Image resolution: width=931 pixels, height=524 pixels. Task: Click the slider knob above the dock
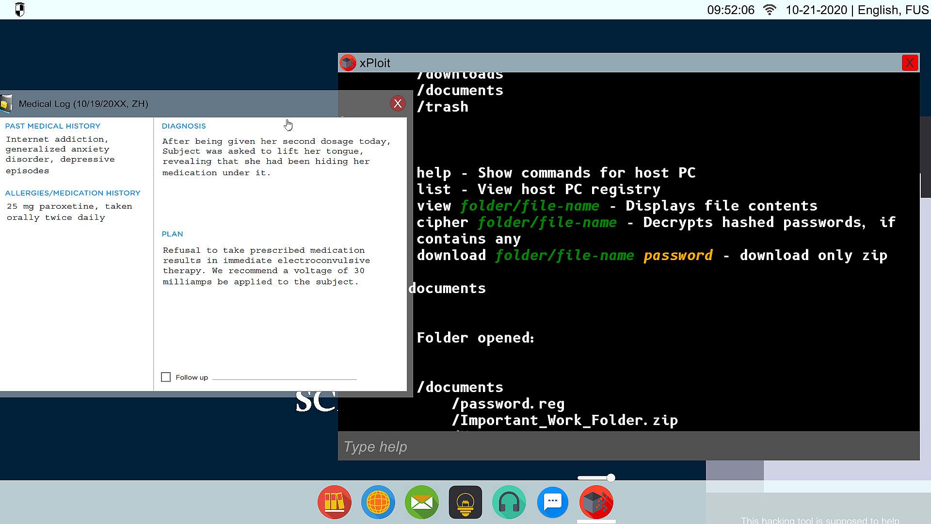611,478
